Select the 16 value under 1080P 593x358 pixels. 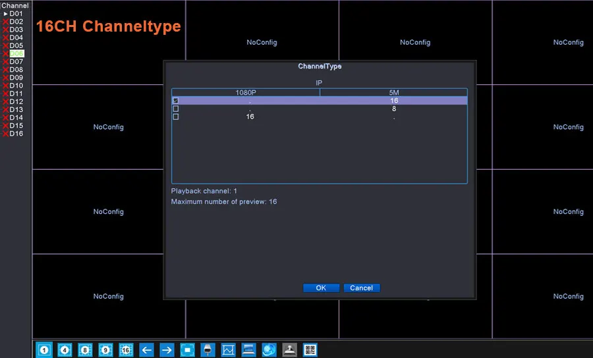250,116
